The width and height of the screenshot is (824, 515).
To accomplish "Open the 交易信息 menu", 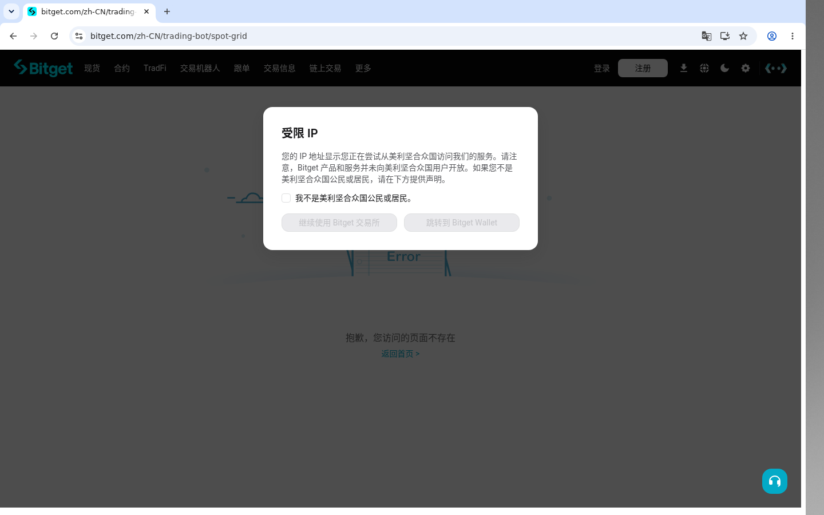I will pyautogui.click(x=280, y=68).
